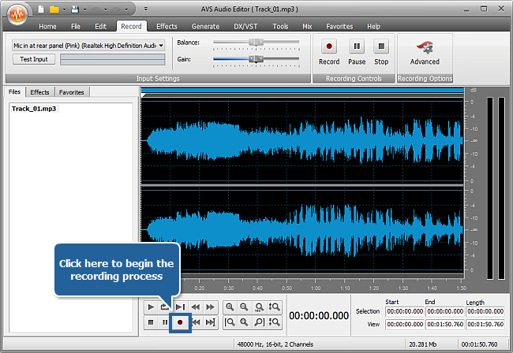The image size is (513, 353).
Task: Click the bottom magnifier with vertical arrows
Action: coord(274,322)
